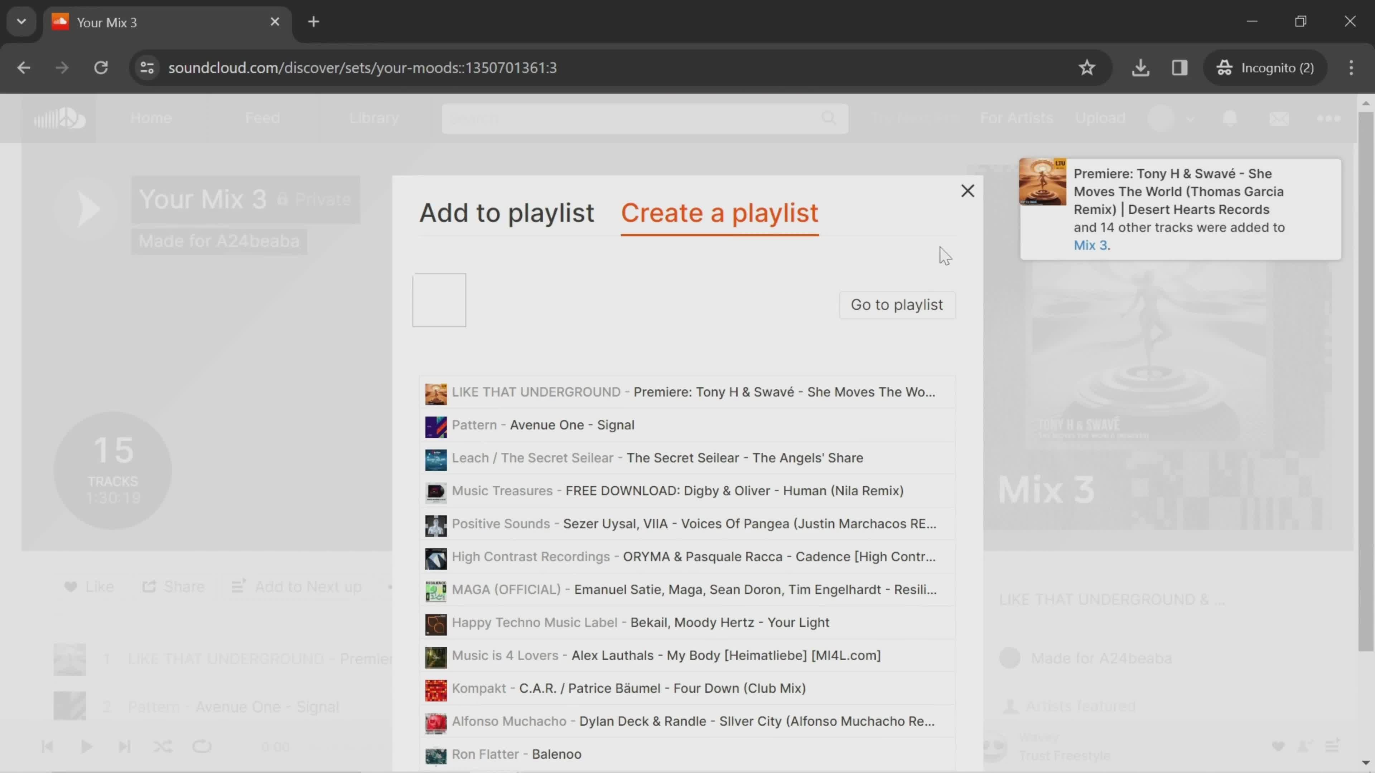Open the tab search dropdown
Viewport: 1375px width, 773px height.
(21, 22)
